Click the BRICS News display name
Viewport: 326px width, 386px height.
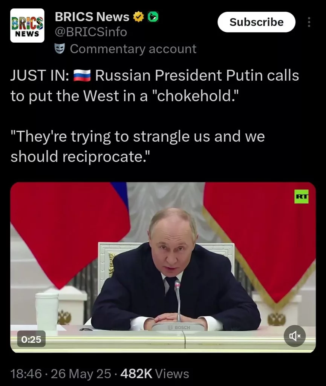click(x=92, y=17)
